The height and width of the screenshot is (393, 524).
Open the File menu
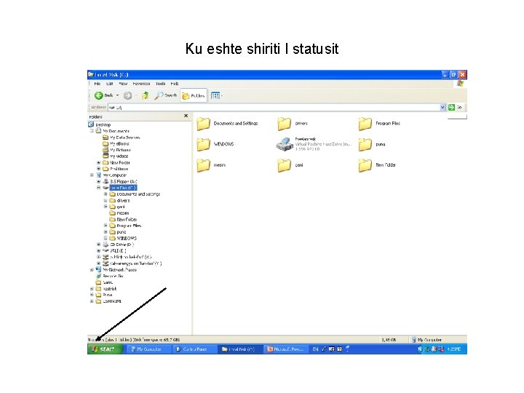[x=98, y=84]
